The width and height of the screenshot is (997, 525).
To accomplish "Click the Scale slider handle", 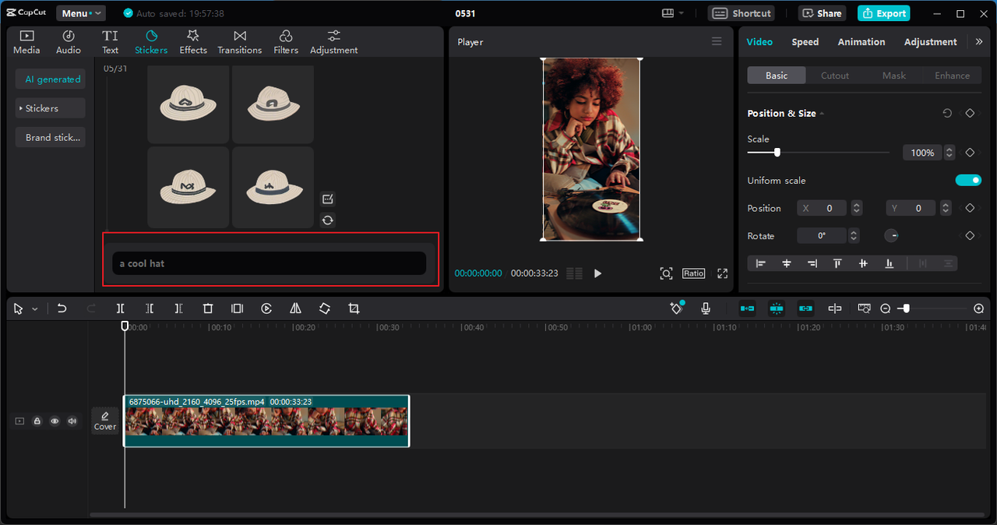I will tap(777, 153).
